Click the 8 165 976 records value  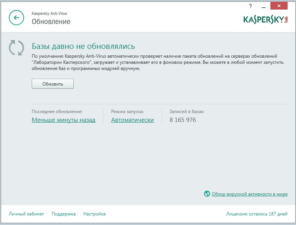click(x=183, y=120)
